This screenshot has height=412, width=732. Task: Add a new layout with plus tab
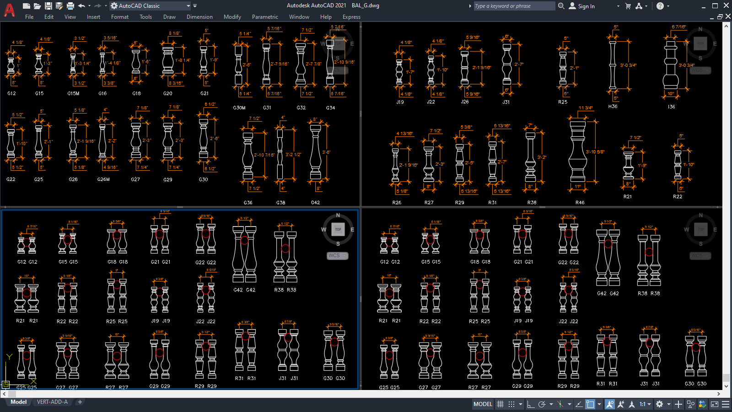[80, 402]
